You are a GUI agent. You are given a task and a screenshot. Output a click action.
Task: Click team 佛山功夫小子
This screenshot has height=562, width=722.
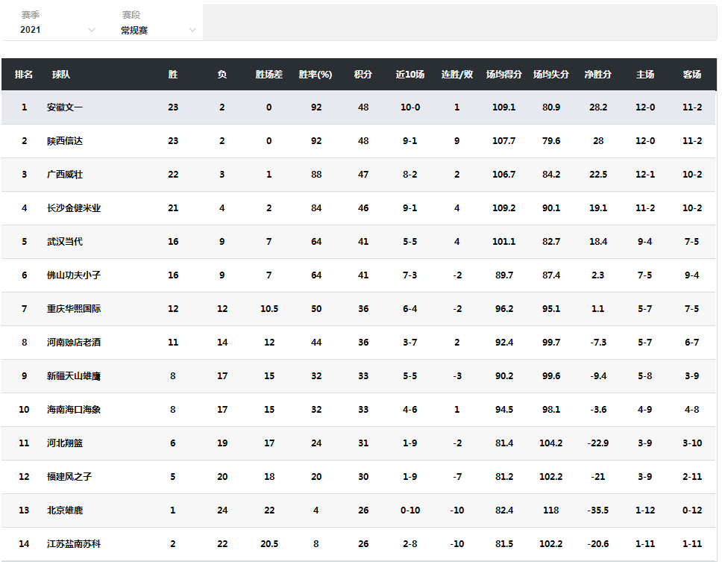click(x=74, y=275)
